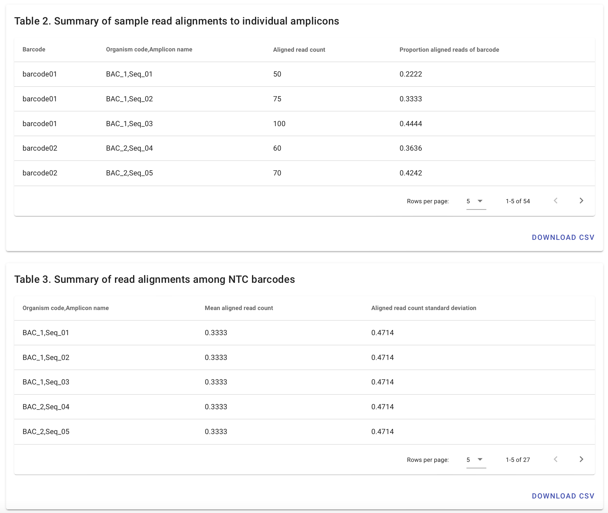Image resolution: width=608 pixels, height=513 pixels.
Task: Click Proportion aligned reads of barcode header
Action: (x=449, y=50)
